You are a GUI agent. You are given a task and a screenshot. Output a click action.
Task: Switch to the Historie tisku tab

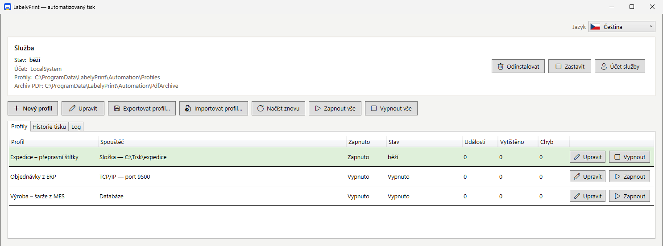tap(50, 127)
